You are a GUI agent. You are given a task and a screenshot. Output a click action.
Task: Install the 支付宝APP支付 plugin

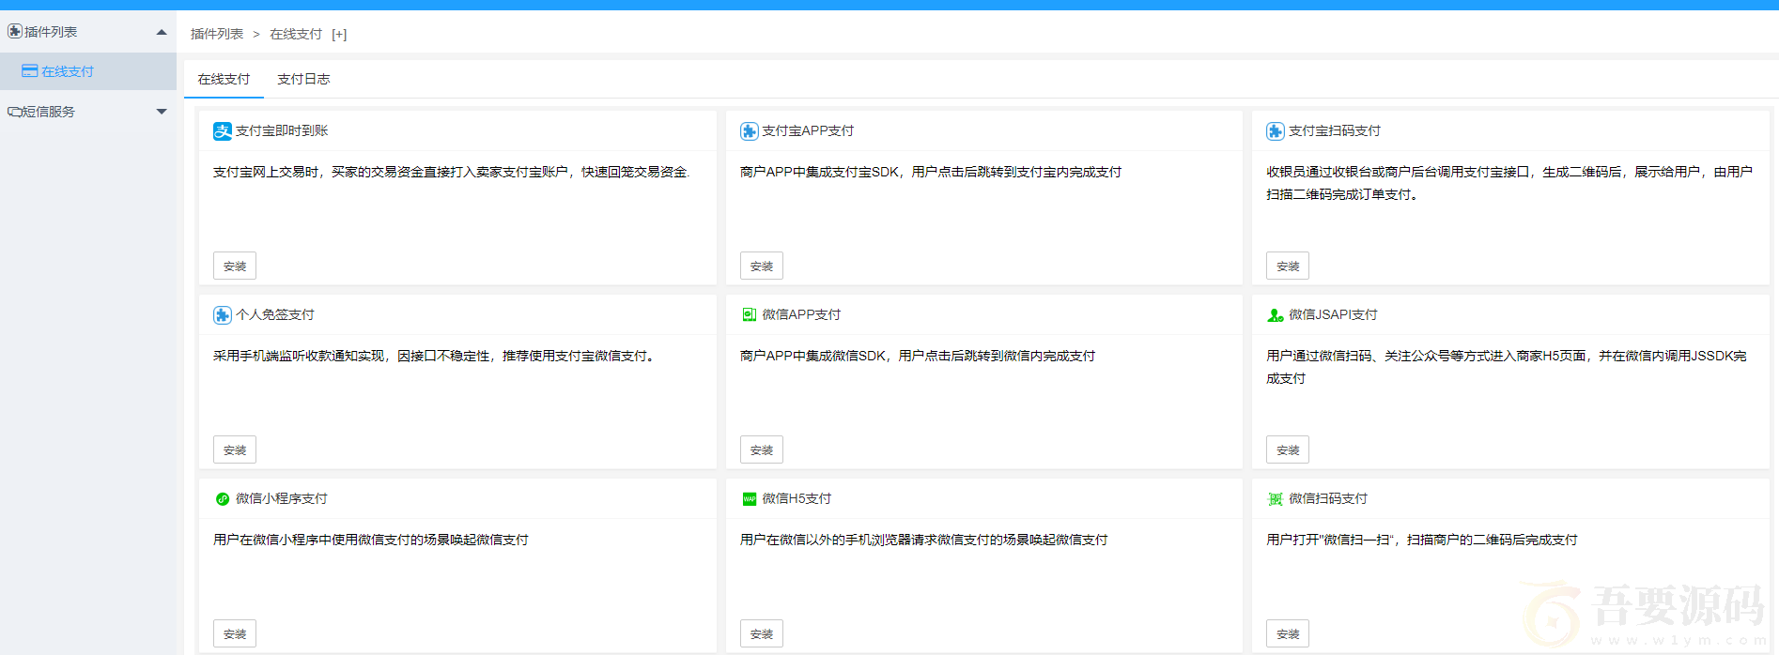(x=762, y=266)
